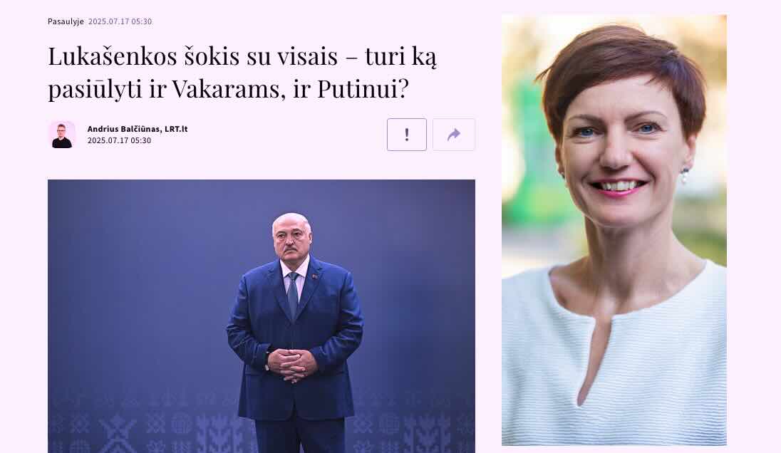781x453 pixels.
Task: Click Lukashenko's clasped hands in photo
Action: (292, 365)
